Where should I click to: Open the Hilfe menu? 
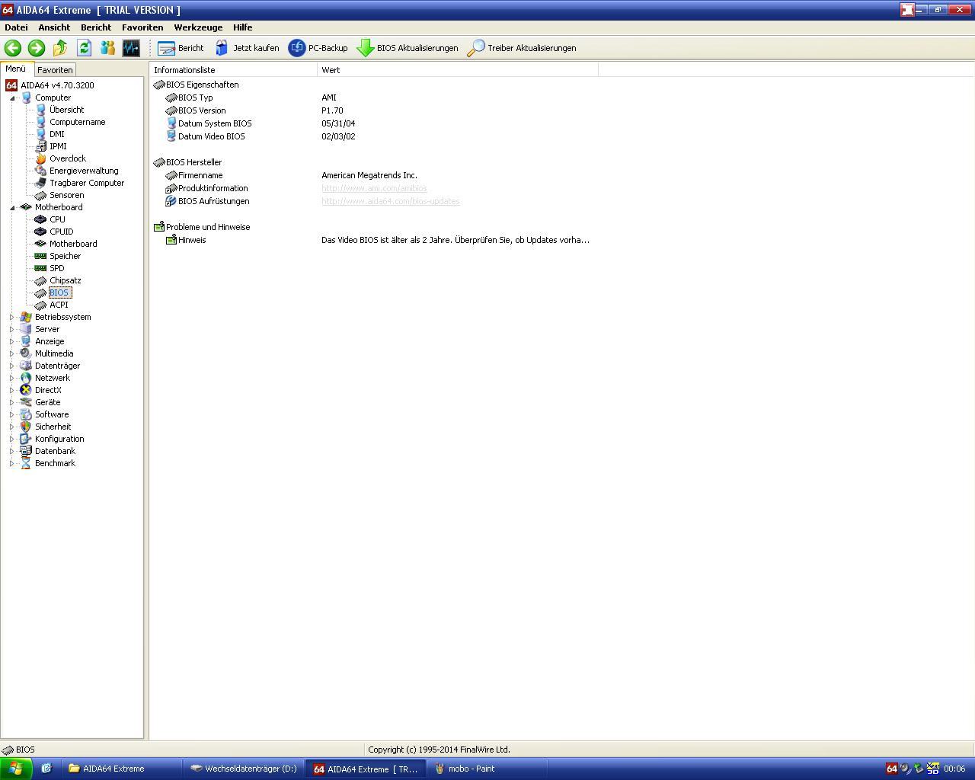(x=242, y=27)
